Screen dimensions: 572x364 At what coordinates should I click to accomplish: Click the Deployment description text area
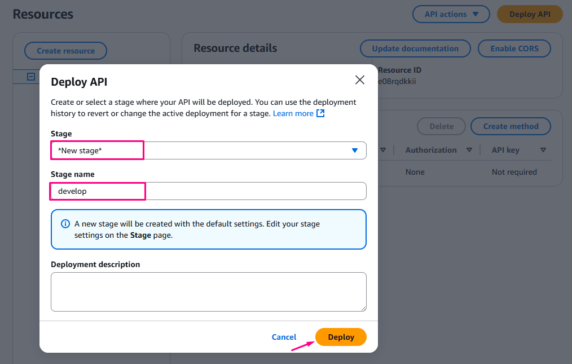tap(208, 291)
